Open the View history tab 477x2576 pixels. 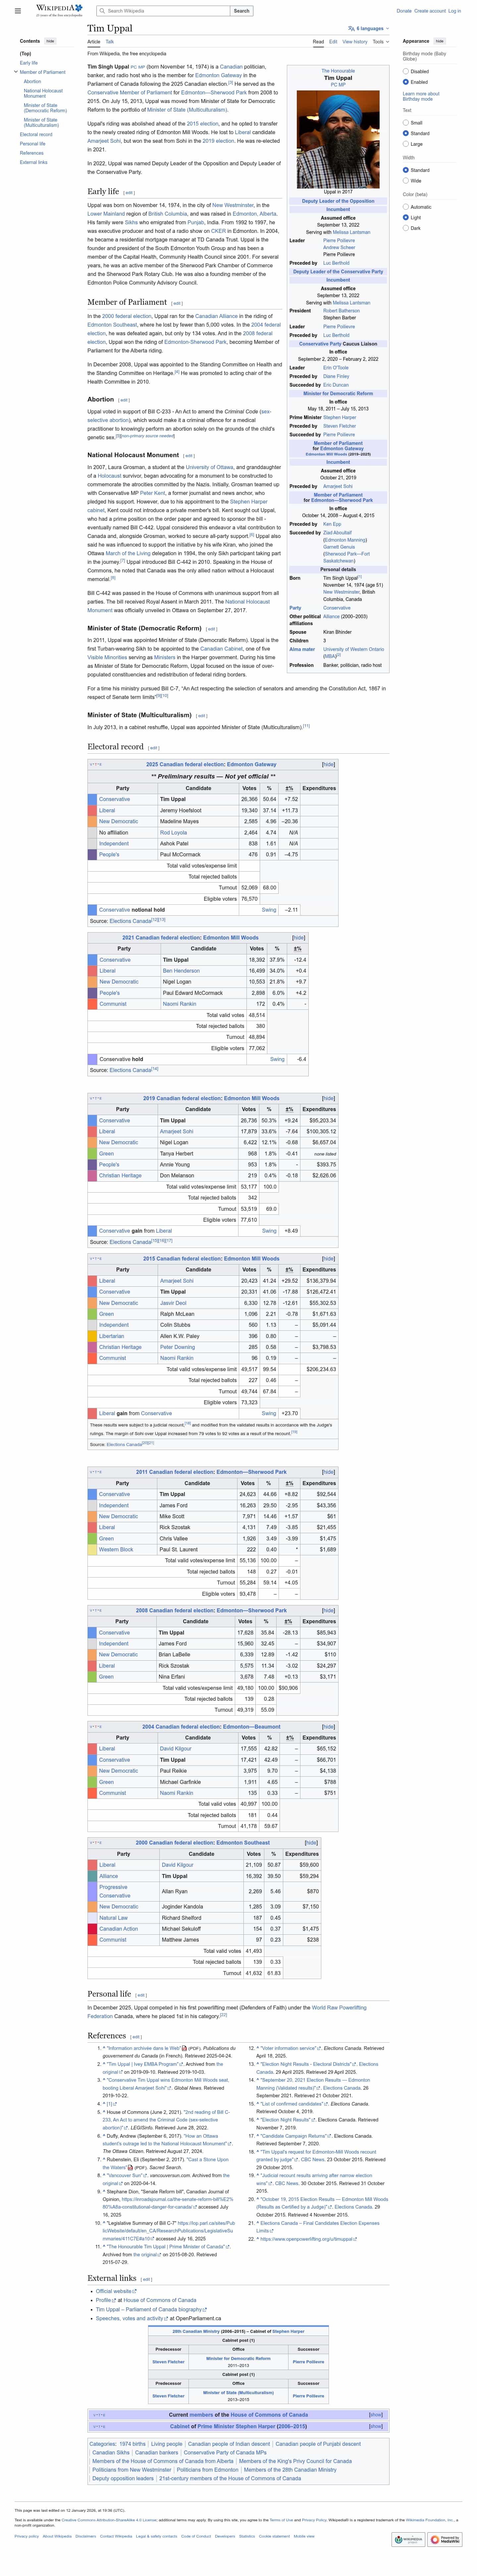pos(355,42)
